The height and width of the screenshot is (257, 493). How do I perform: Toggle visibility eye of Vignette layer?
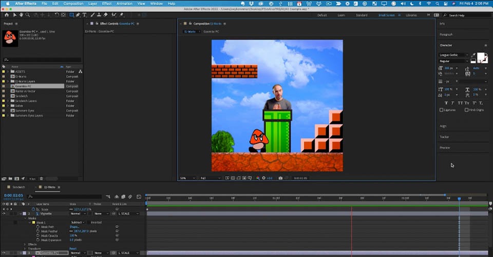(4, 214)
